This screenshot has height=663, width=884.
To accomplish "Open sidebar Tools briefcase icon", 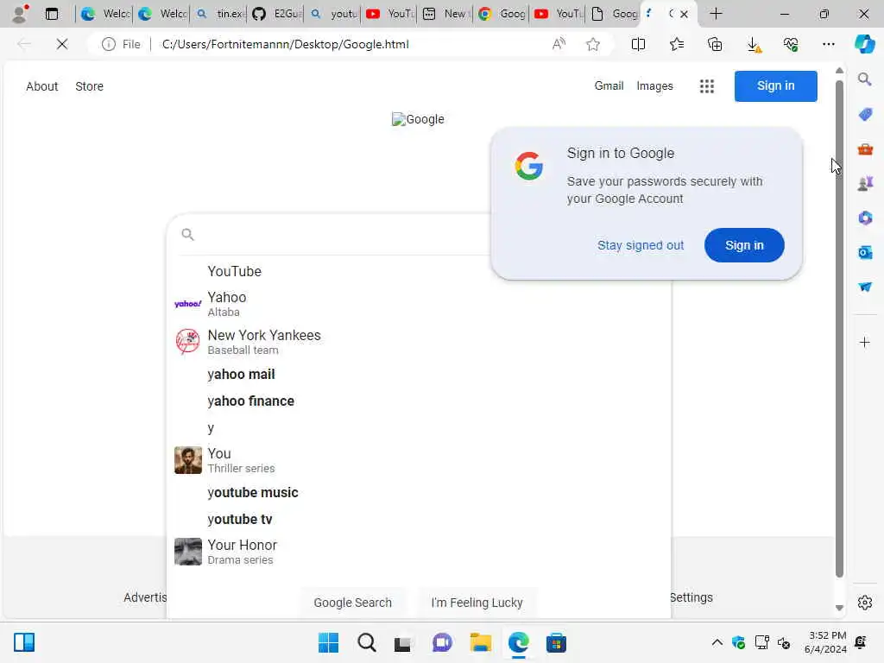I will [x=865, y=149].
